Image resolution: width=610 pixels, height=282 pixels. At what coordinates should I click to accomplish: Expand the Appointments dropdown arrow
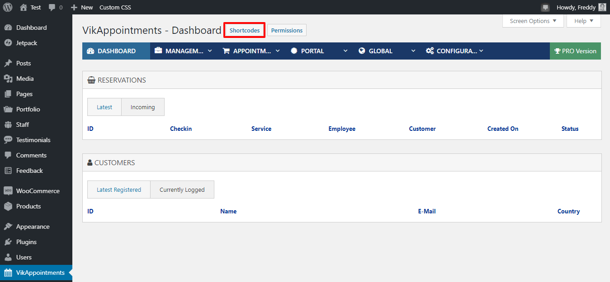point(278,51)
